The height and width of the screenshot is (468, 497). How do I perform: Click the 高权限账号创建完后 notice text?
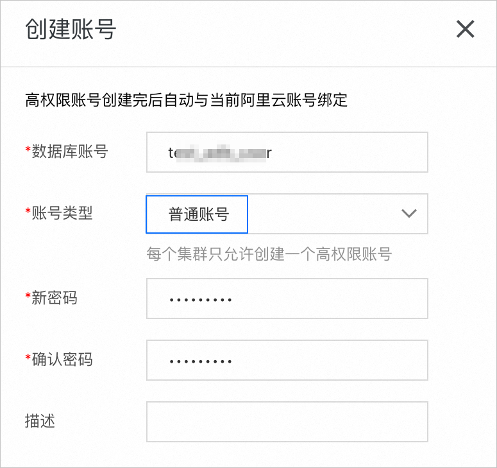pyautogui.click(x=186, y=100)
